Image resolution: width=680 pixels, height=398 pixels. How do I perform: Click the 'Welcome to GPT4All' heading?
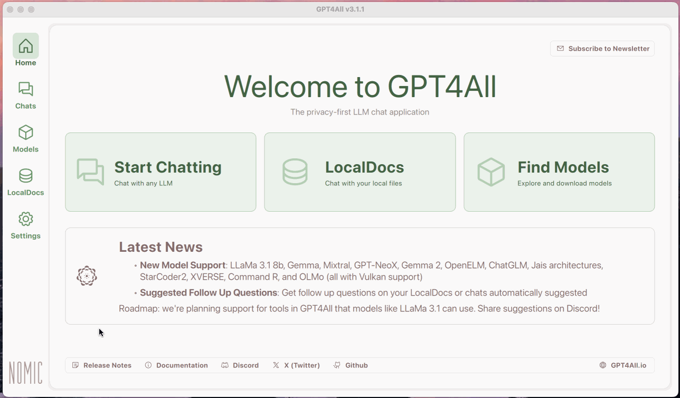tap(360, 87)
